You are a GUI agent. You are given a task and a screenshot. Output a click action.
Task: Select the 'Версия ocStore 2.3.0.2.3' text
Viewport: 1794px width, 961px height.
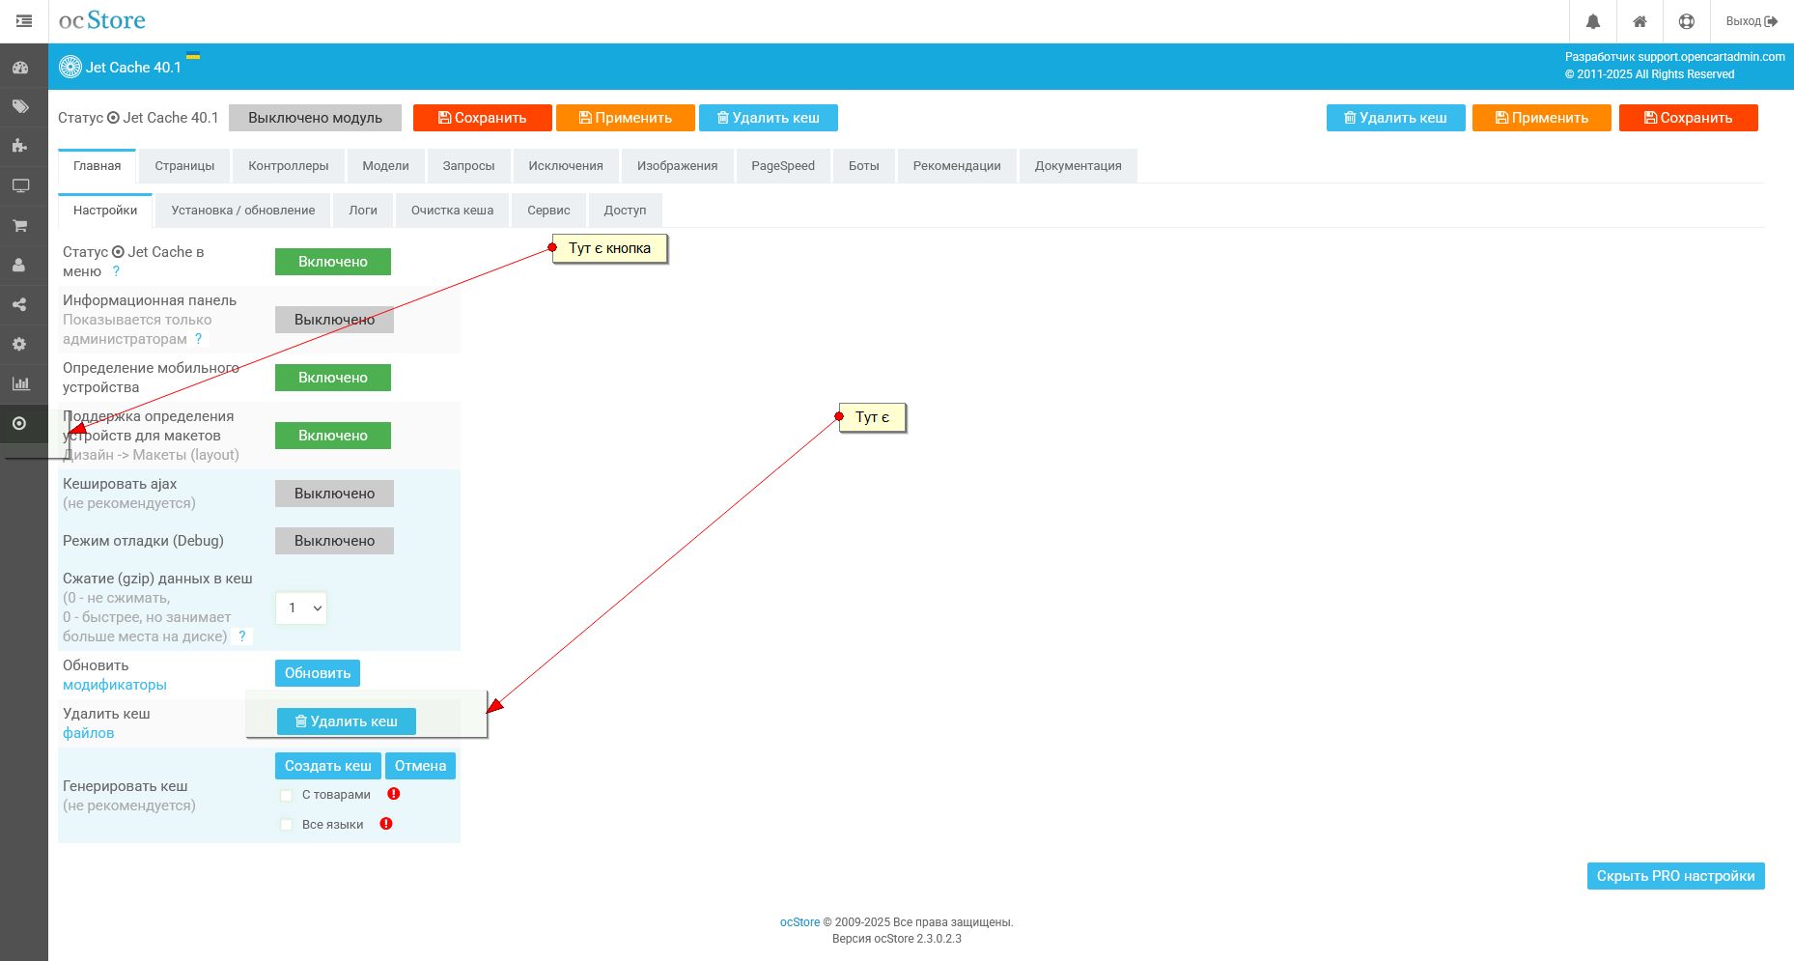click(x=897, y=939)
